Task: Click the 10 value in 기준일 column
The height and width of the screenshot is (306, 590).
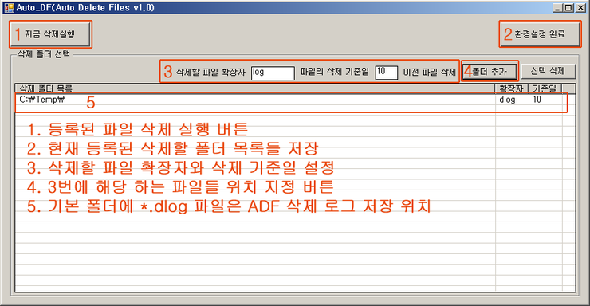Action: [537, 100]
